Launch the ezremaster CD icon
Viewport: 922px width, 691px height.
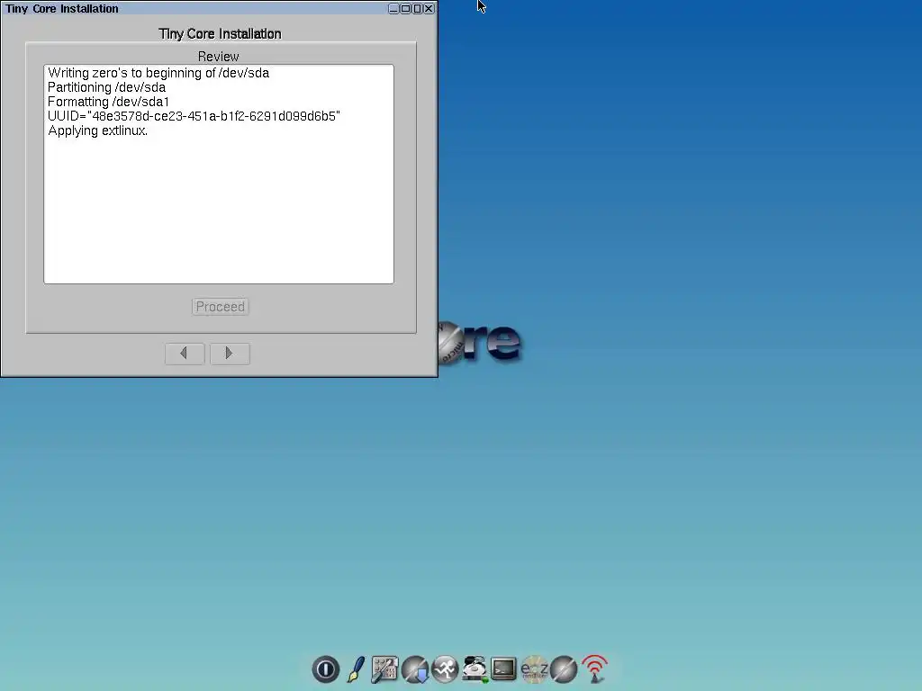[534, 669]
